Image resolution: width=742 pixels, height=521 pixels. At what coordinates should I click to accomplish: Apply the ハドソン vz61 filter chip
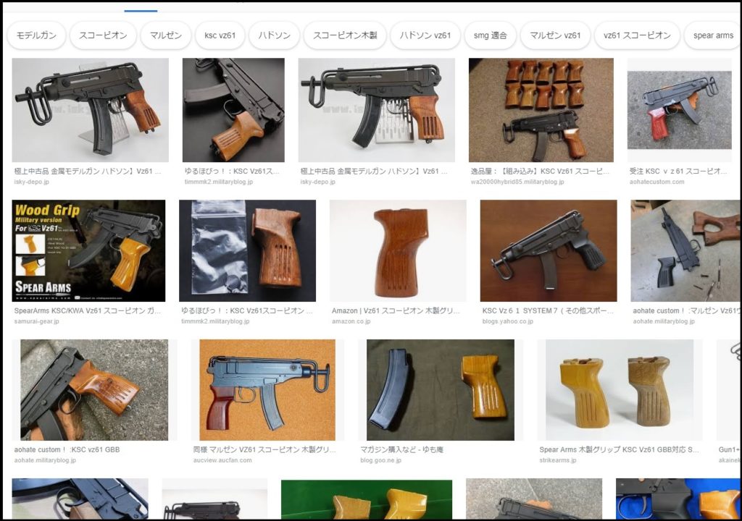(425, 35)
